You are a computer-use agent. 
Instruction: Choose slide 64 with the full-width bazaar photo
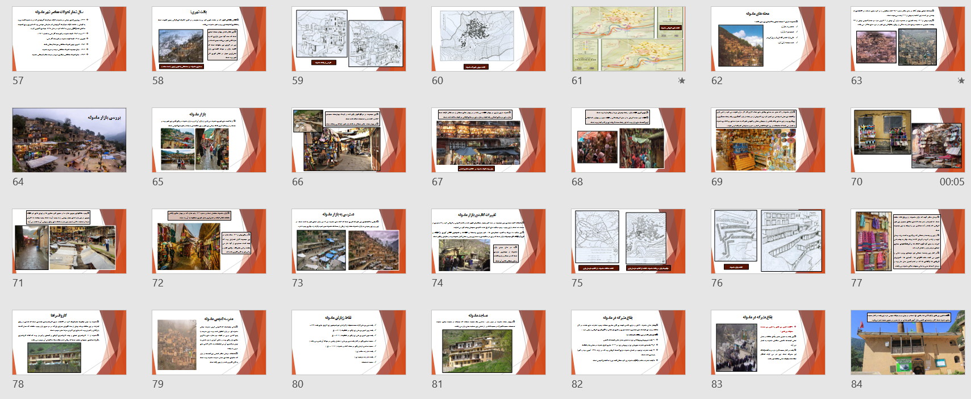(69, 140)
